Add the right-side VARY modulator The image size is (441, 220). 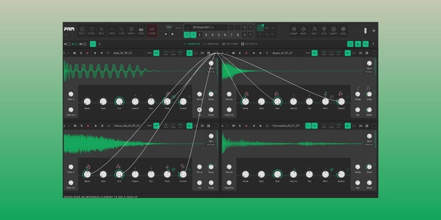pos(334,30)
